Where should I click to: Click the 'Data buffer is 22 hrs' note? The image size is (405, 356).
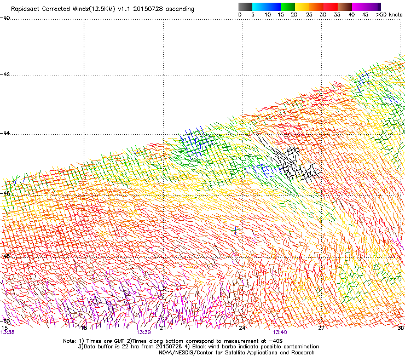(x=198, y=347)
